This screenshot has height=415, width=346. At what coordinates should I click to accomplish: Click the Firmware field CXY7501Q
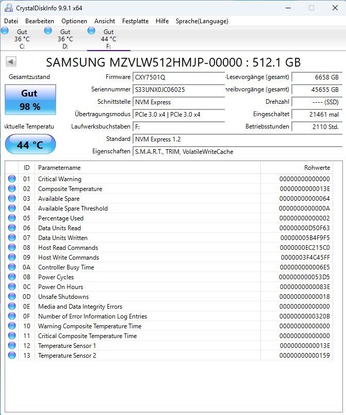178,77
